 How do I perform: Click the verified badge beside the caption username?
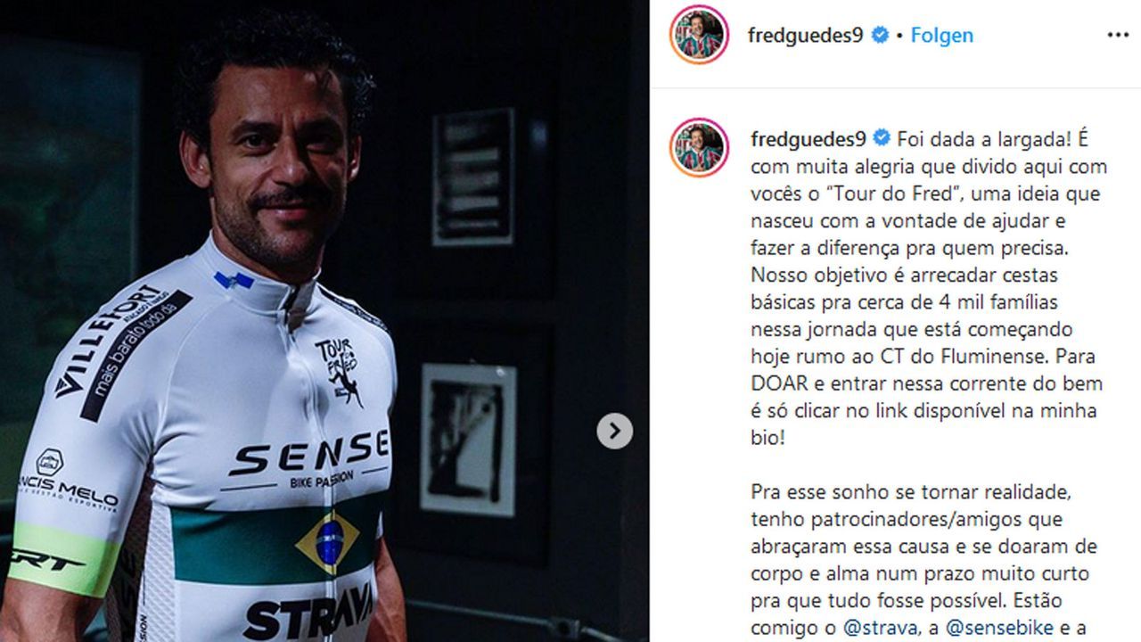882,138
